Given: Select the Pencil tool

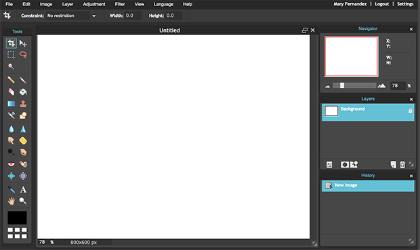Looking at the screenshot, I should tap(11, 80).
